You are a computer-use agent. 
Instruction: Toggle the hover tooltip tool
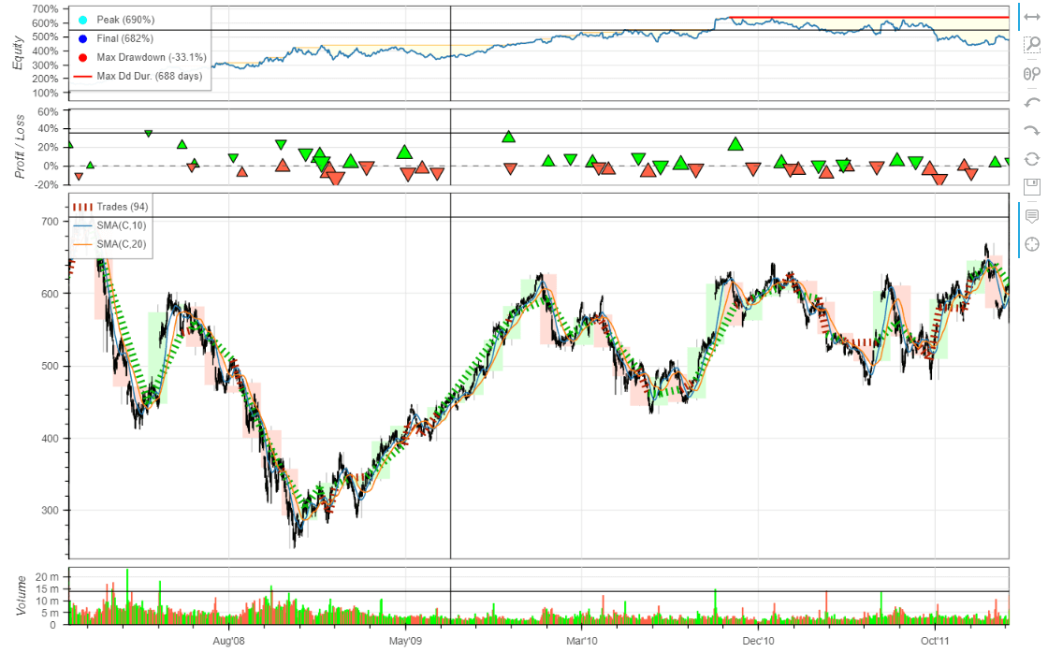pyautogui.click(x=1032, y=216)
